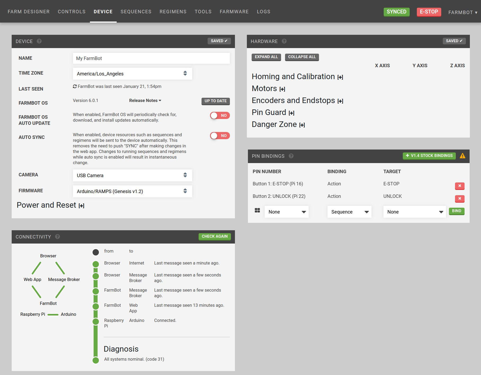
Task: Click the Device panel help icon
Action: pos(39,41)
